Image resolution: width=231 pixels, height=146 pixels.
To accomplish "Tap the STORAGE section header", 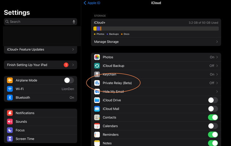I will point(100,16).
